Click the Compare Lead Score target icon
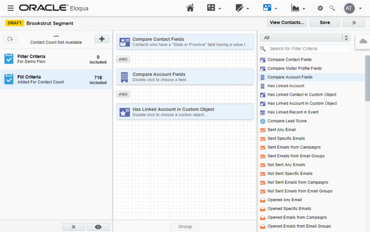Screen dimensions: 370x232 [262, 121]
